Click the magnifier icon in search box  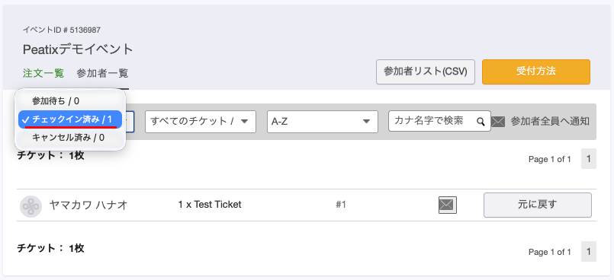pyautogui.click(x=481, y=122)
